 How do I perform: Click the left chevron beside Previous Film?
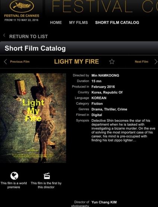tap(6, 62)
